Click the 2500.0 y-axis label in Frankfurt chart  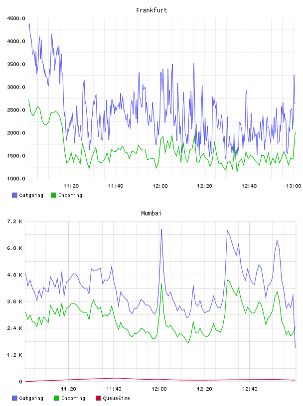[x=16, y=110]
